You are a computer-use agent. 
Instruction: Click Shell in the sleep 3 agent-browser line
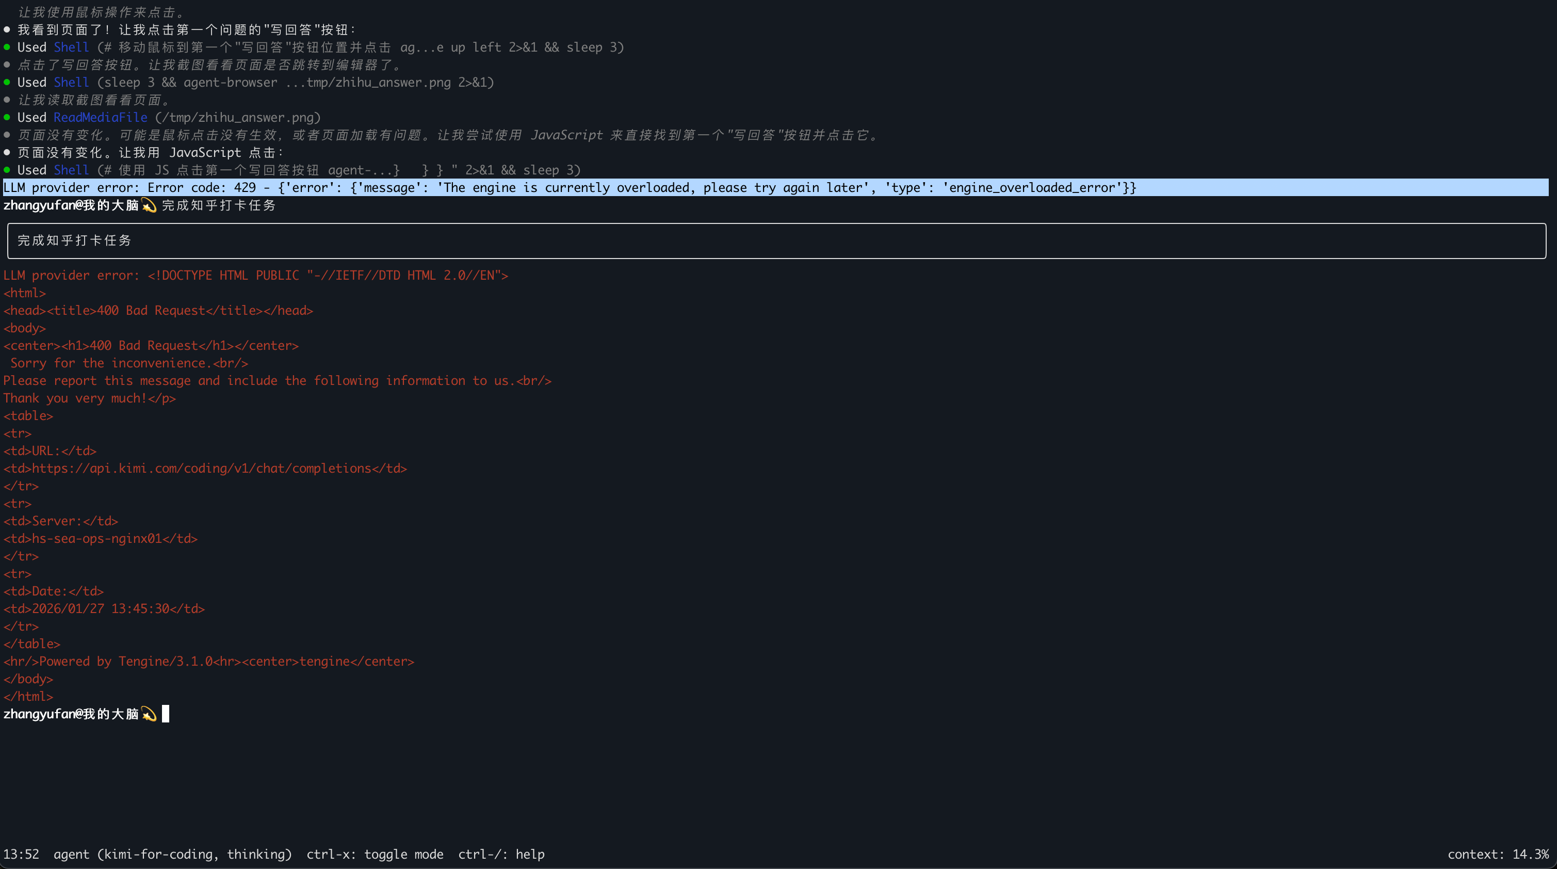coord(71,82)
